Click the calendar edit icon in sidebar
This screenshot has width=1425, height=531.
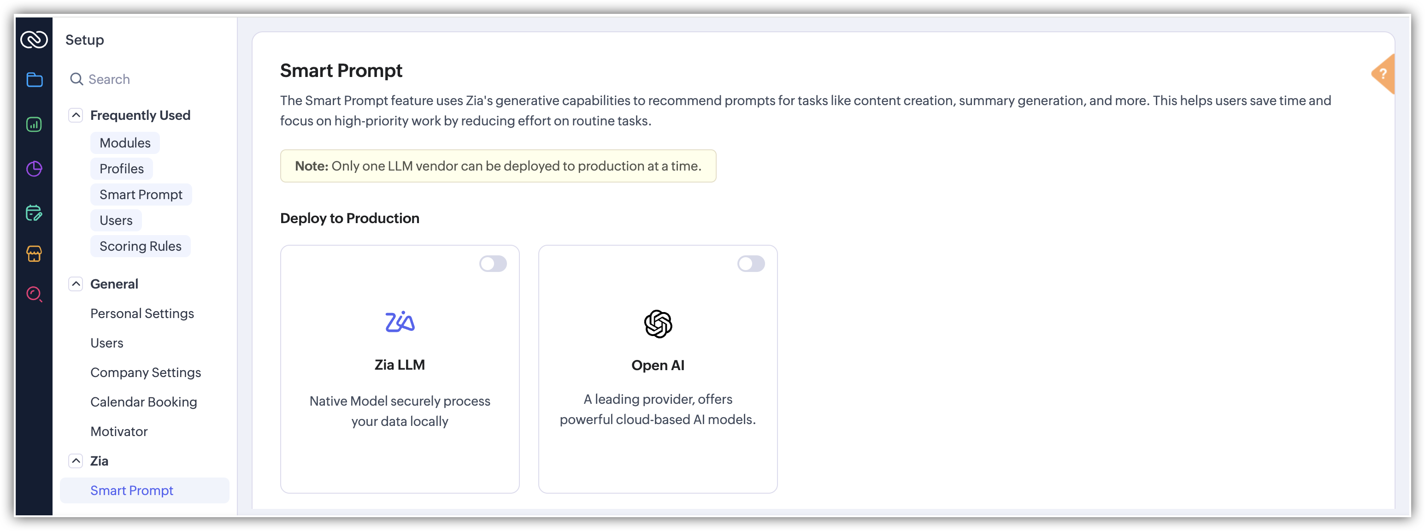click(x=34, y=213)
